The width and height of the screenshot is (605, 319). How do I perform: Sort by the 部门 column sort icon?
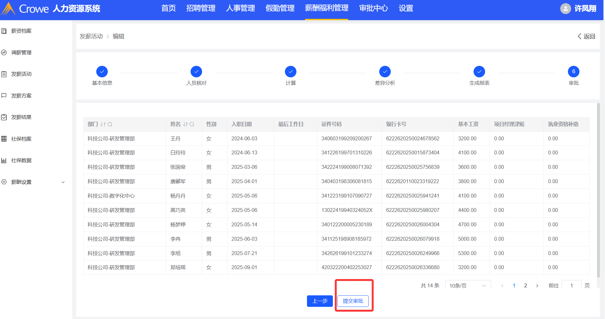point(103,124)
